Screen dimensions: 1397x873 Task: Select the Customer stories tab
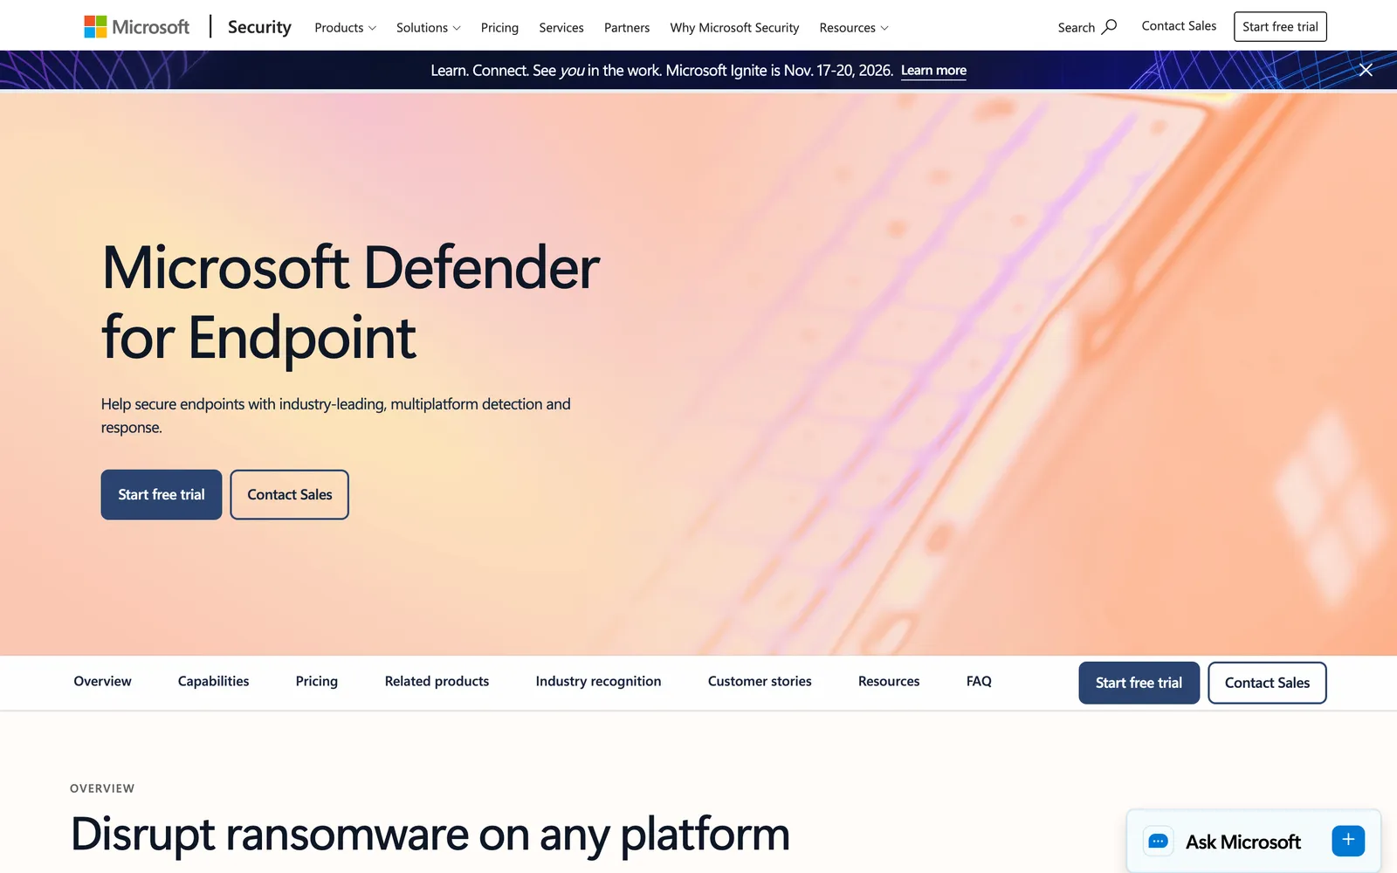(x=760, y=682)
